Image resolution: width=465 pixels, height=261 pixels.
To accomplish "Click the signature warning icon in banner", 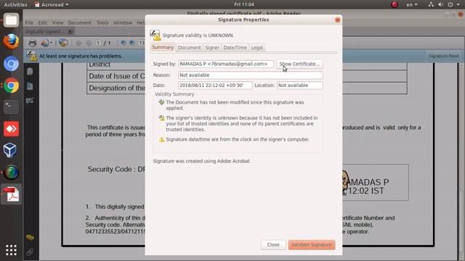I will (31, 56).
